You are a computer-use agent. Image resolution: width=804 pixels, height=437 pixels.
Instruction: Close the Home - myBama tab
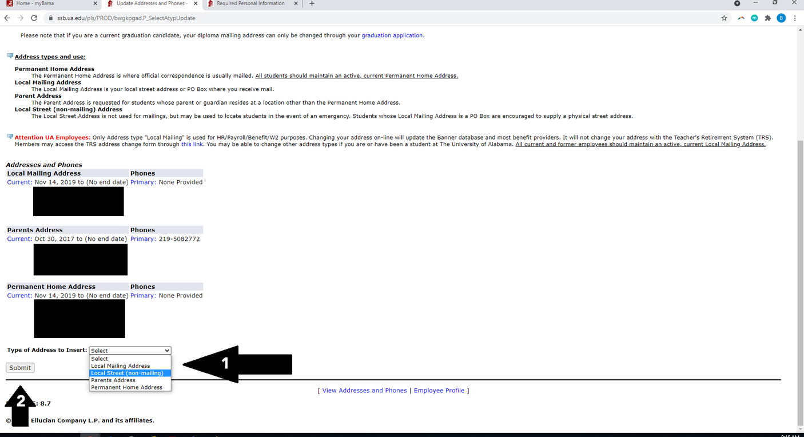click(x=95, y=3)
